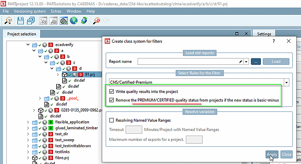Click the Apply button
The width and height of the screenshot is (301, 164).
pyautogui.click(x=272, y=154)
